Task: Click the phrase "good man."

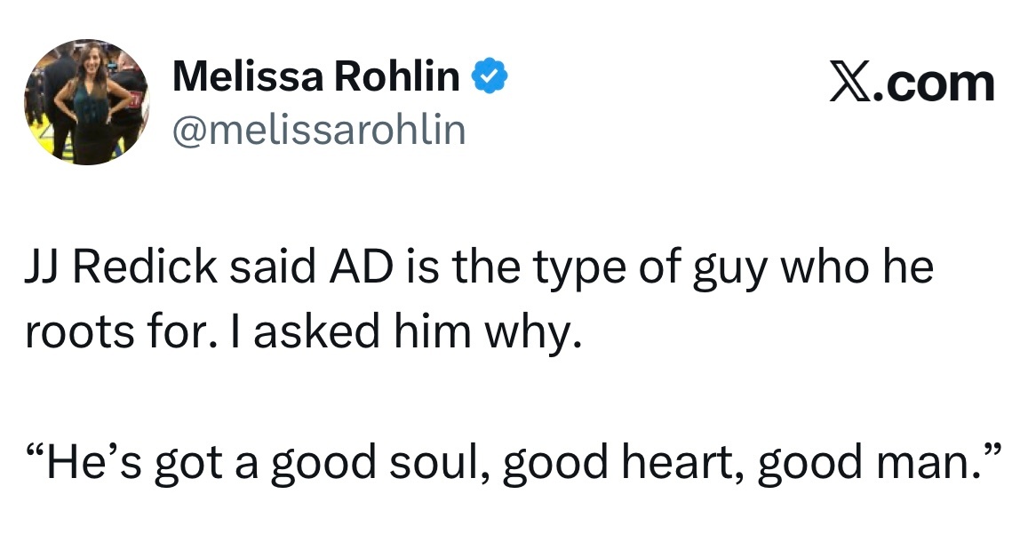Action: (x=868, y=464)
